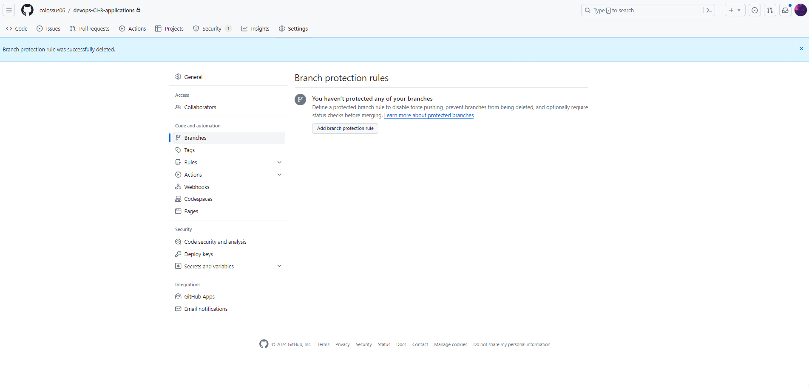The image size is (809, 386).
Task: Switch to the Insights tab
Action: coord(255,29)
